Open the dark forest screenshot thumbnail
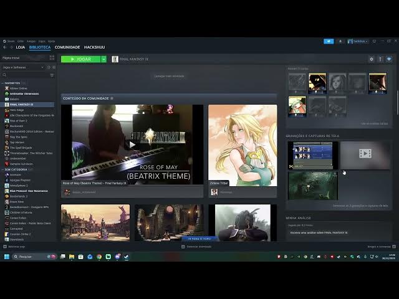The image size is (399, 299). pos(313,186)
